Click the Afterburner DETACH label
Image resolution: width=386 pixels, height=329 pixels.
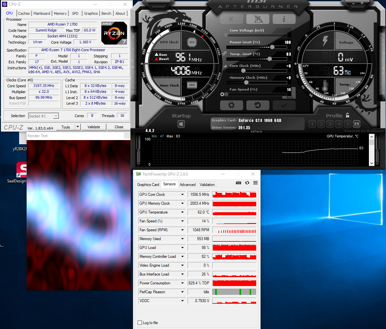[256, 132]
